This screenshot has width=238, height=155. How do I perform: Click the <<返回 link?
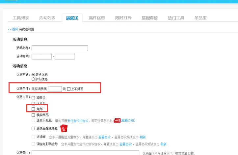coord(13,29)
